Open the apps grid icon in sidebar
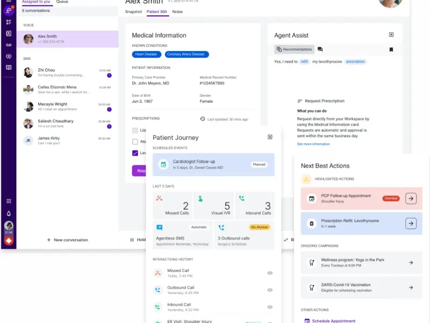The image size is (430, 323). pos(9,201)
